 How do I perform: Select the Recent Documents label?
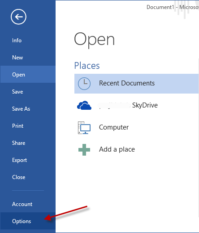127,83
